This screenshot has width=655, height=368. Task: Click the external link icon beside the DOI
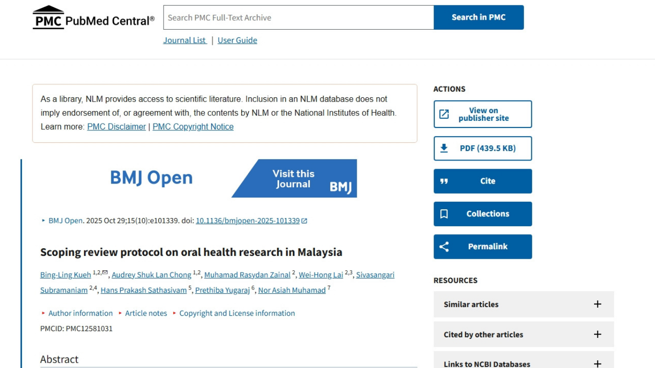[x=304, y=221]
